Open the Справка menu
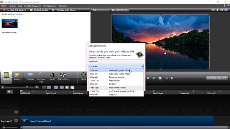230x129 pixels. point(63,6)
